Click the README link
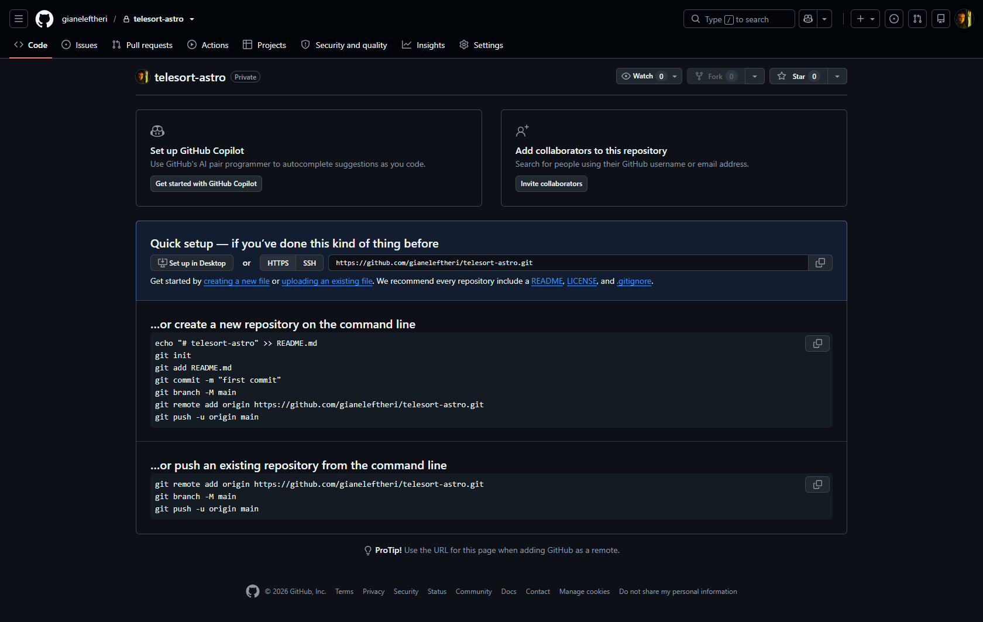This screenshot has width=983, height=622. pyautogui.click(x=547, y=281)
